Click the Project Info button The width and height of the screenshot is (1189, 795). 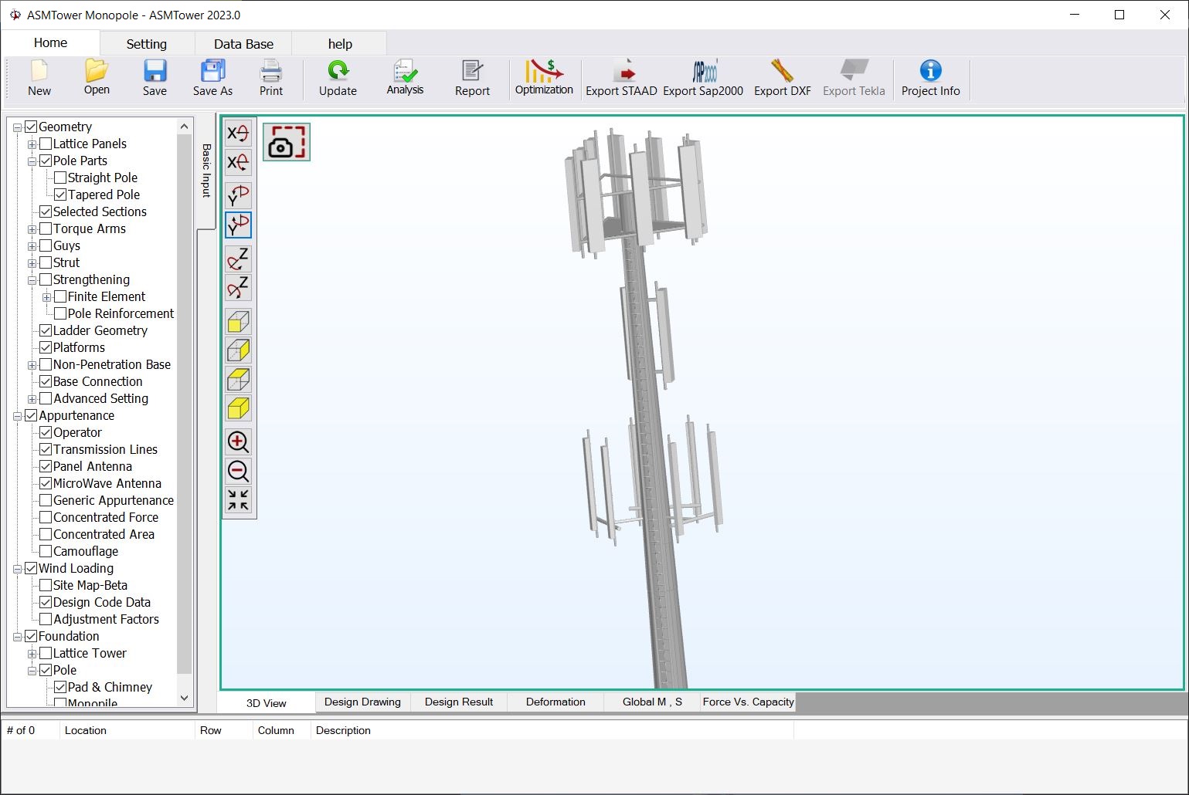click(930, 77)
